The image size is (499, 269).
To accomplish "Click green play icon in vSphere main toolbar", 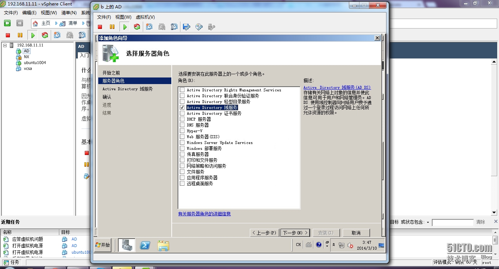I will [x=33, y=35].
